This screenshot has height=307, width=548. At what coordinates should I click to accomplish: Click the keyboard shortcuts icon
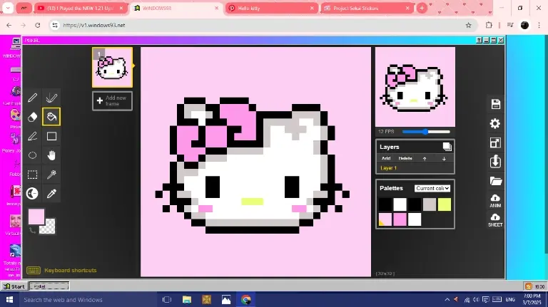coord(34,271)
